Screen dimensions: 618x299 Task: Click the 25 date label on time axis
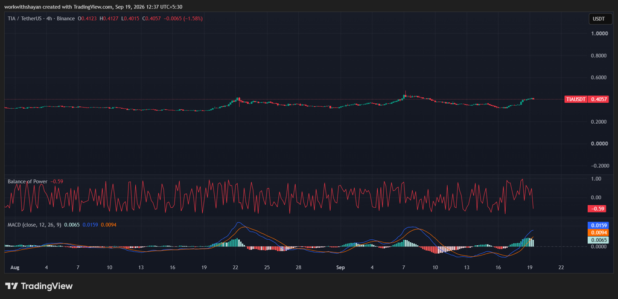click(267, 268)
